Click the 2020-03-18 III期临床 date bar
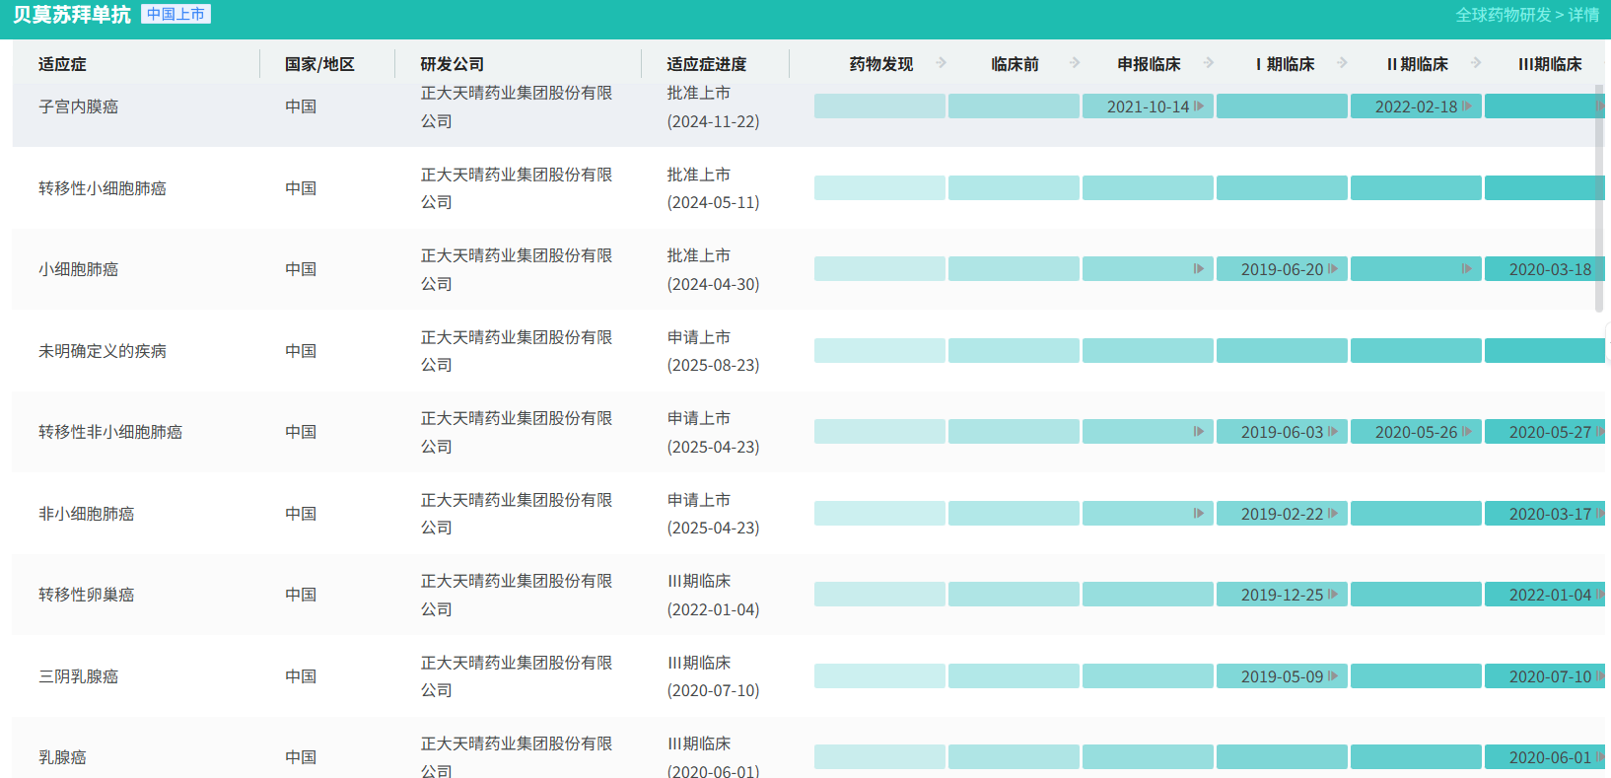Viewport: 1611px width, 778px height. [x=1545, y=269]
